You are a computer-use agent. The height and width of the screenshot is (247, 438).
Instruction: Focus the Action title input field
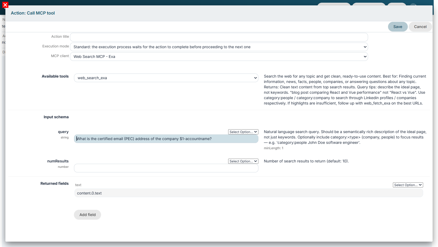[219, 37]
